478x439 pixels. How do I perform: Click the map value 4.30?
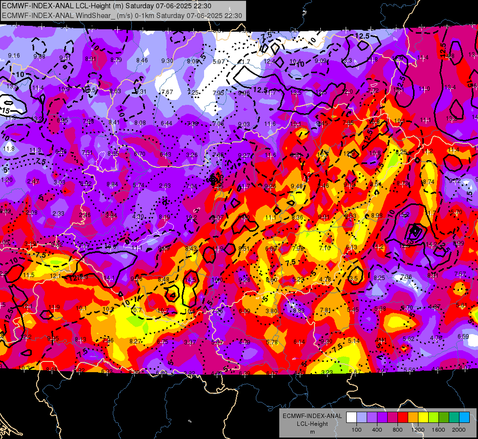click(x=138, y=216)
